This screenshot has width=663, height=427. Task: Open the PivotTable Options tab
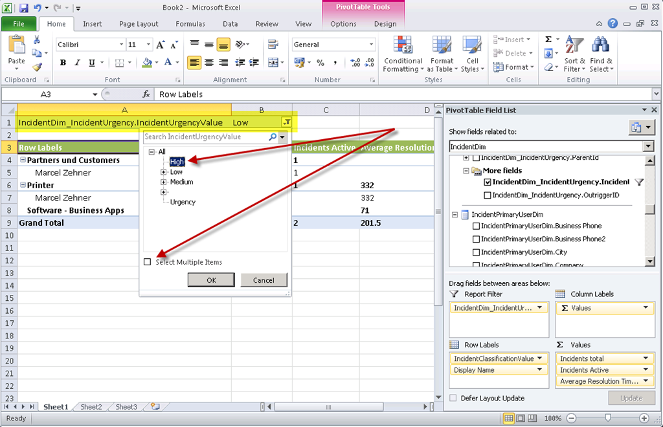click(x=343, y=24)
